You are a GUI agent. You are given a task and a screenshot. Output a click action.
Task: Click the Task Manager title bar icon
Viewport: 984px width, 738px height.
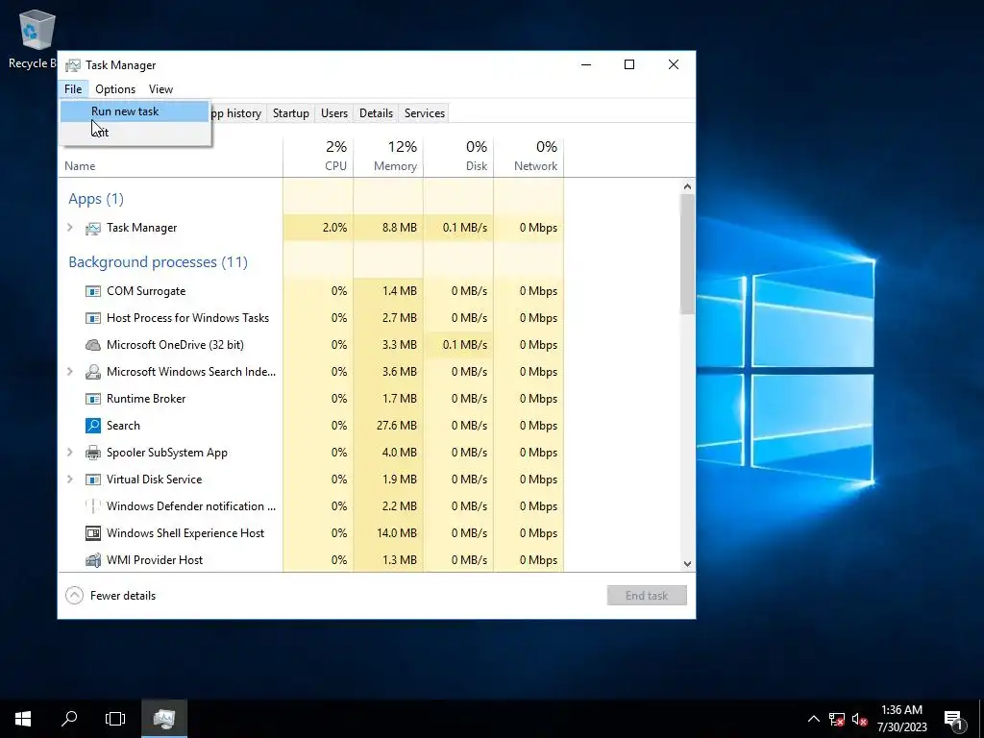73,65
